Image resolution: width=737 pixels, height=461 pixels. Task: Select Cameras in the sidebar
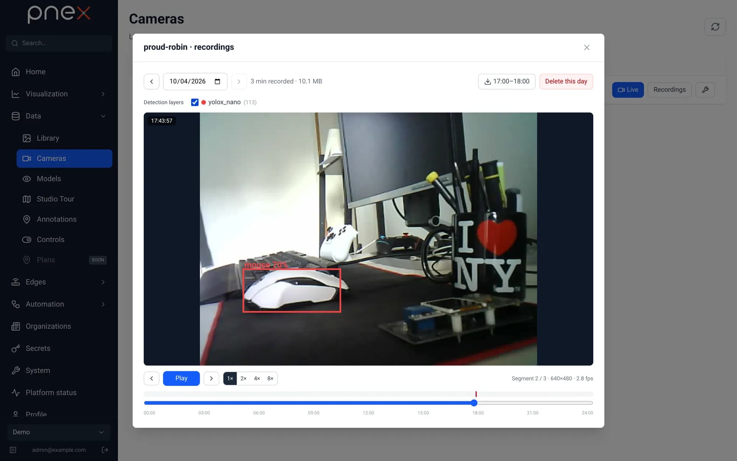pos(64,158)
